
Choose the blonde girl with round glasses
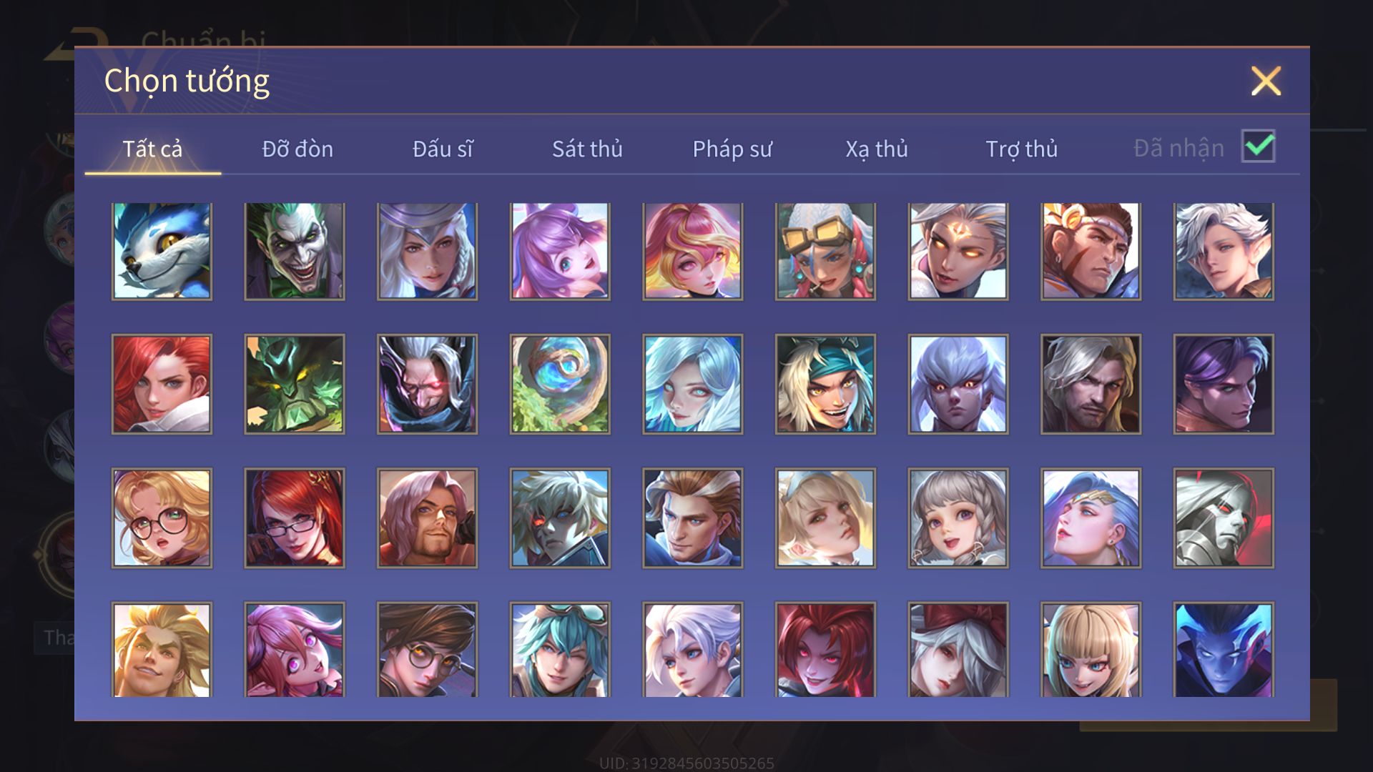(x=162, y=518)
